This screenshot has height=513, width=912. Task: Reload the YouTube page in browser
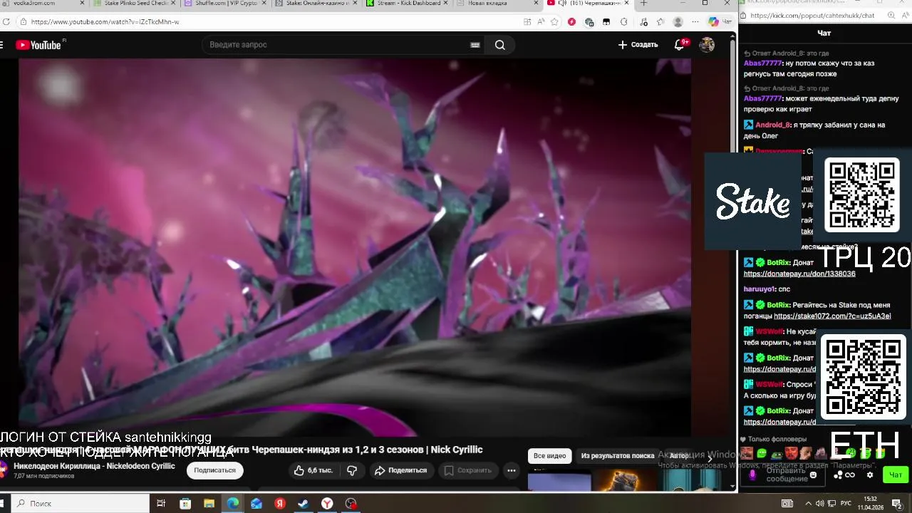pyautogui.click(x=6, y=21)
